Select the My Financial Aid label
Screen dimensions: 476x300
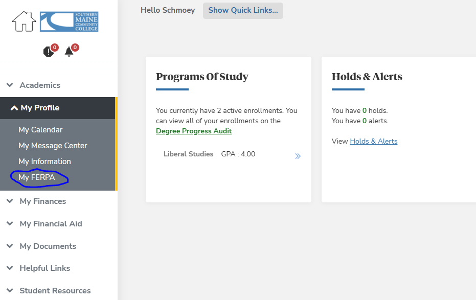[51, 224]
